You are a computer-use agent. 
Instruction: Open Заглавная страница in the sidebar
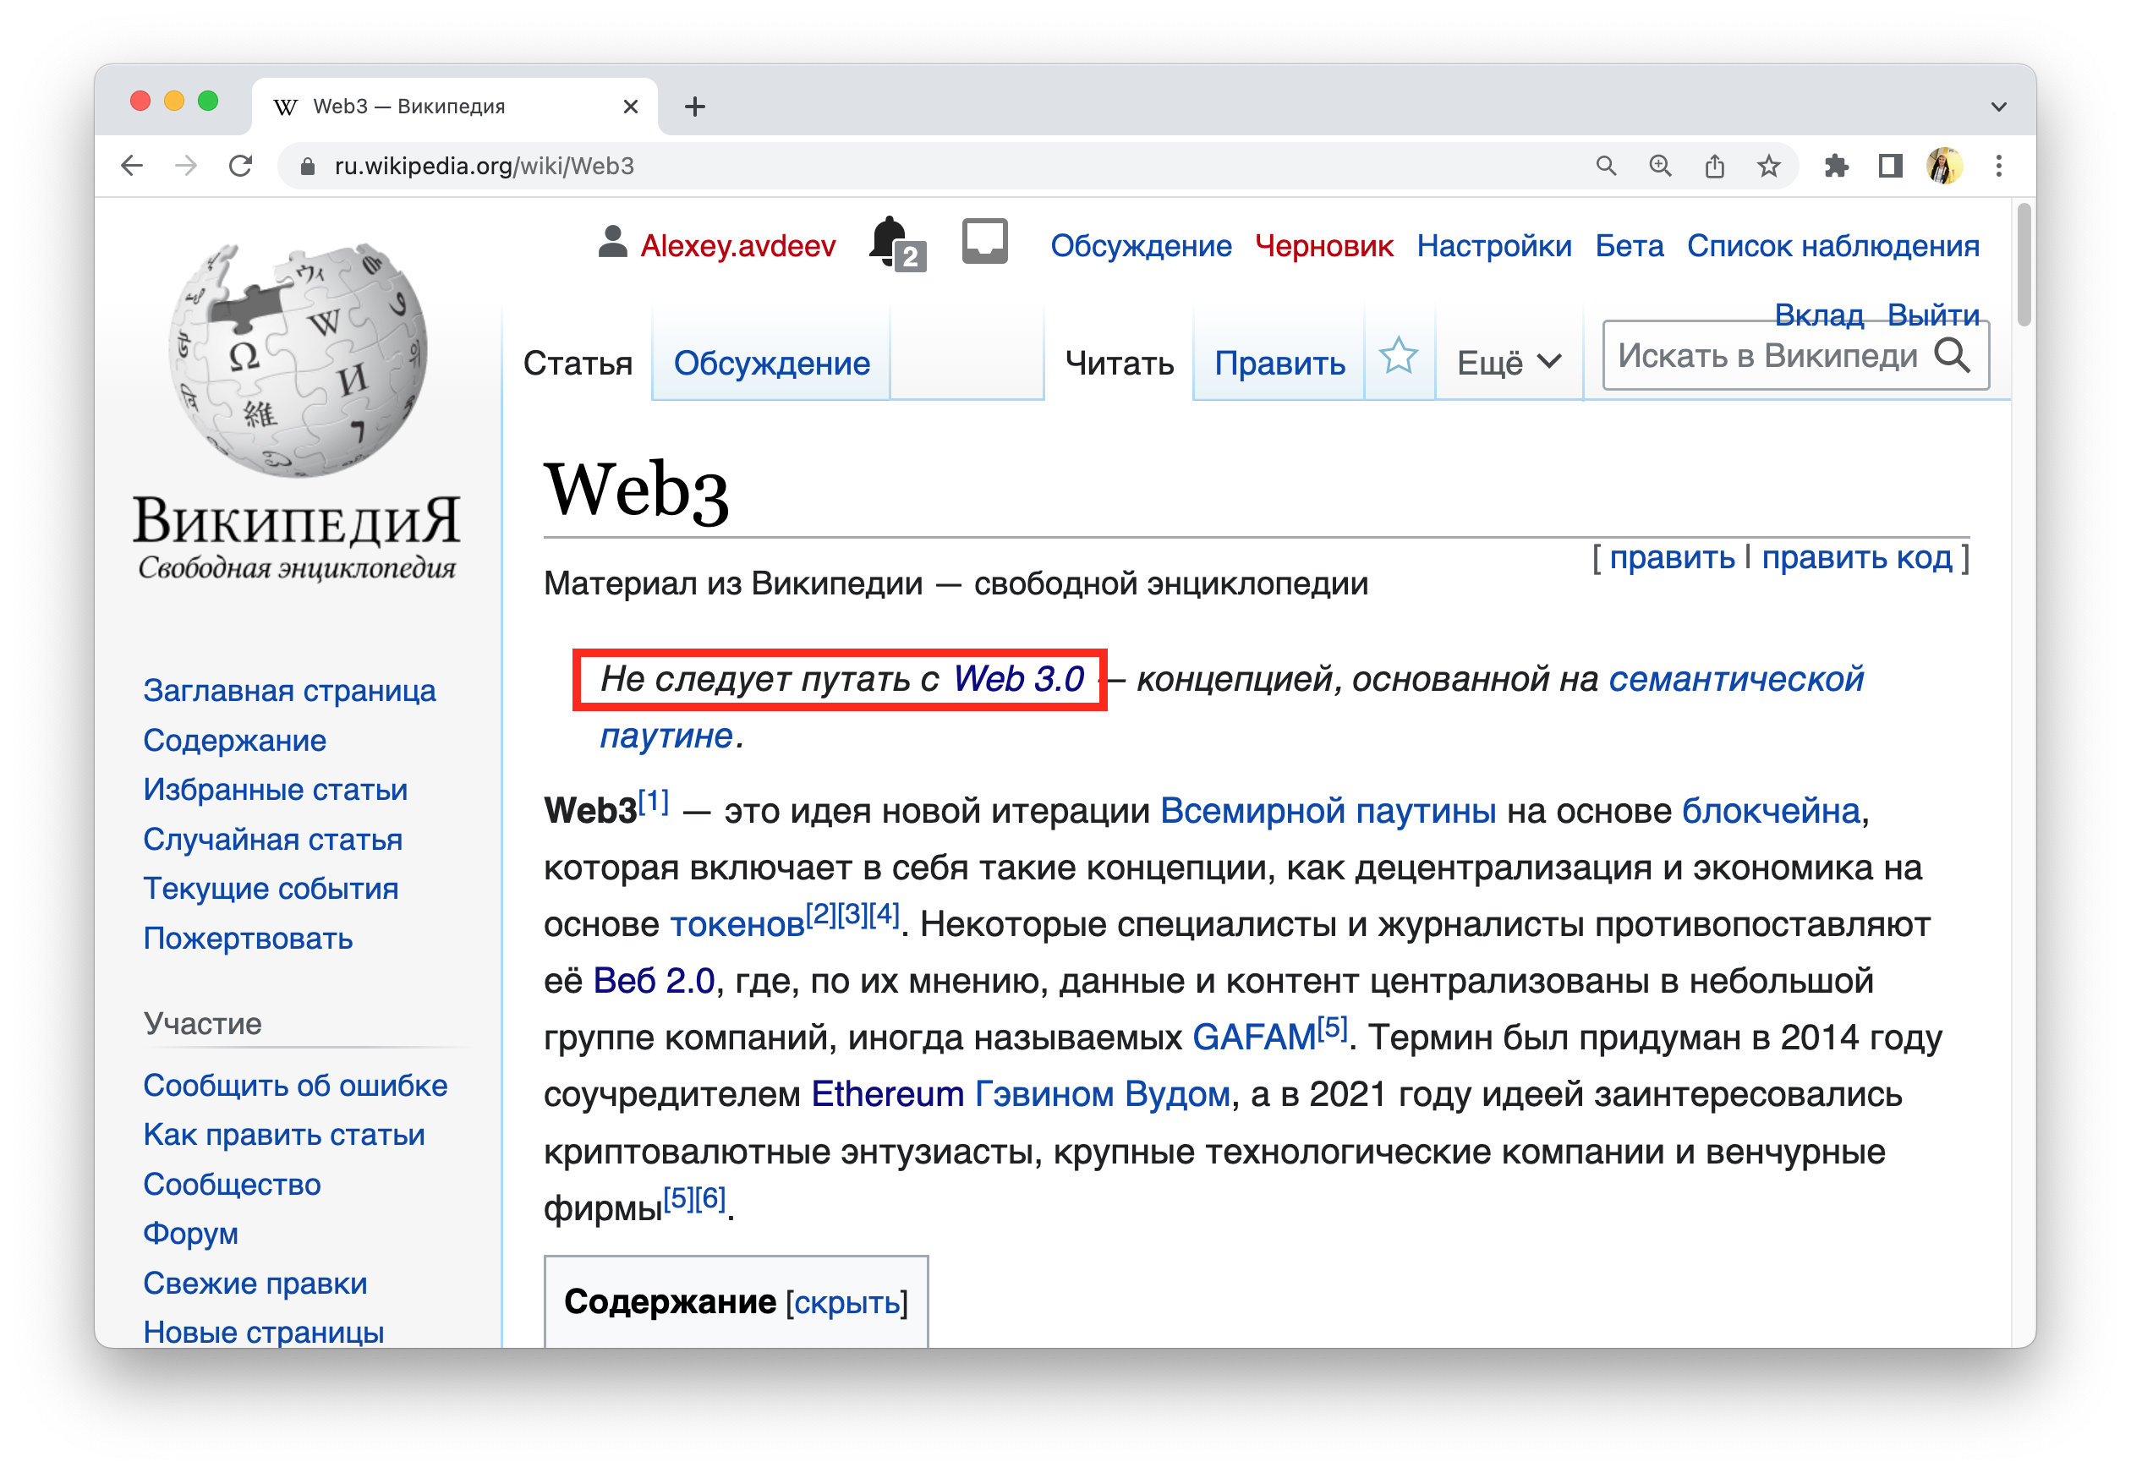[x=289, y=690]
